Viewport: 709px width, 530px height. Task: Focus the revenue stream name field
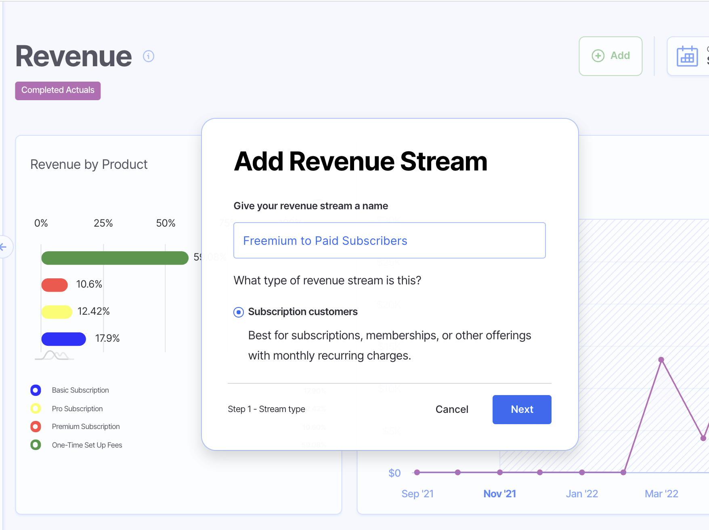(389, 241)
